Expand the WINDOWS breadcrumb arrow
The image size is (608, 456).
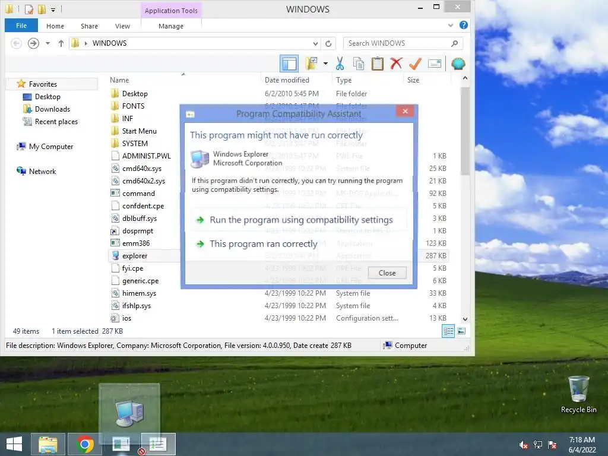click(x=86, y=43)
